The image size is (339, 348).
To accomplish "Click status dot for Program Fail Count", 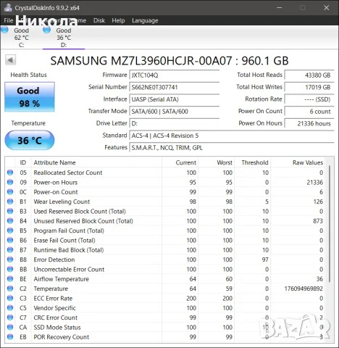I will (x=10, y=231).
